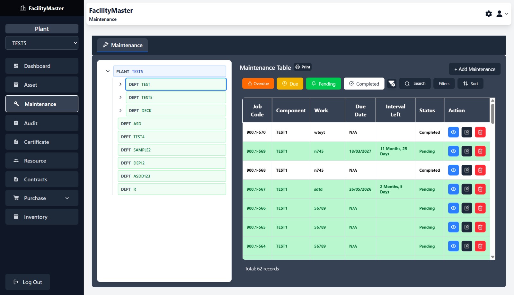514x295 pixels.
Task: Collapse the PLANT TEST5 tree node
Action: click(108, 71)
